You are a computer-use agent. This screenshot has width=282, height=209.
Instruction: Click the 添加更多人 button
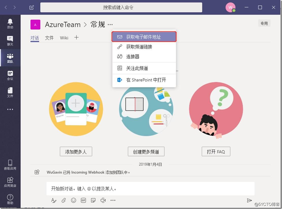[76, 151]
